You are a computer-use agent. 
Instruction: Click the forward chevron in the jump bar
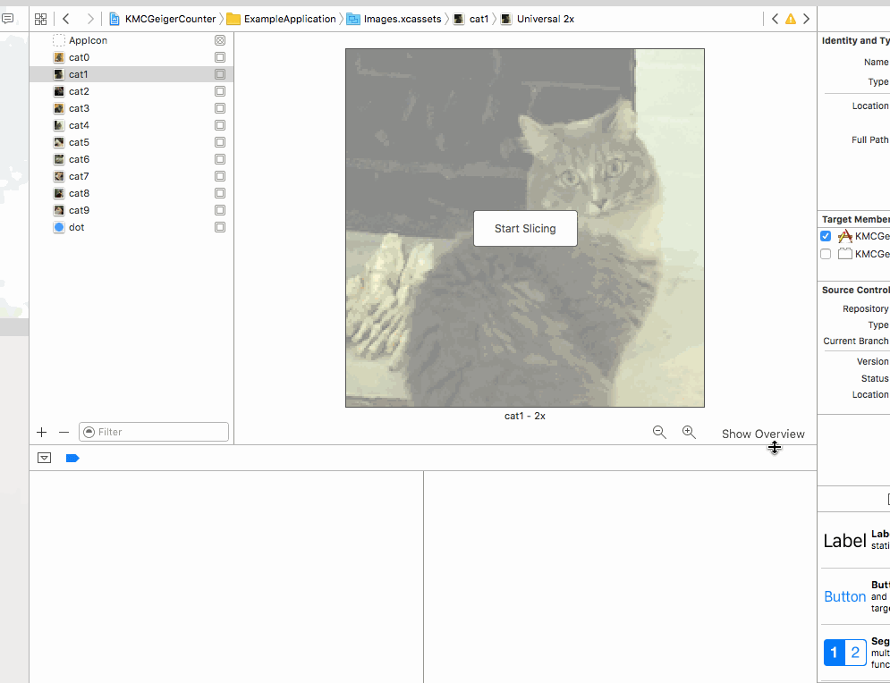point(89,18)
